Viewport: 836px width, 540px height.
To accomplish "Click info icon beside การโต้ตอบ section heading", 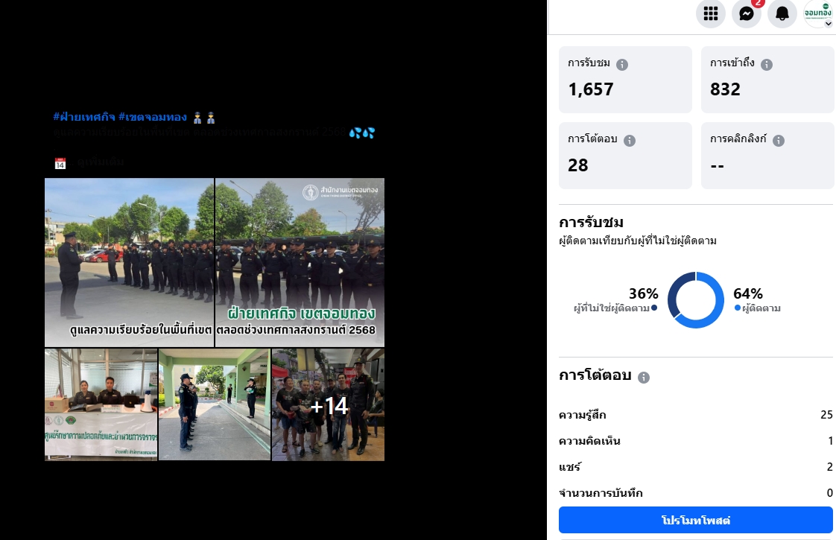I will coord(644,378).
